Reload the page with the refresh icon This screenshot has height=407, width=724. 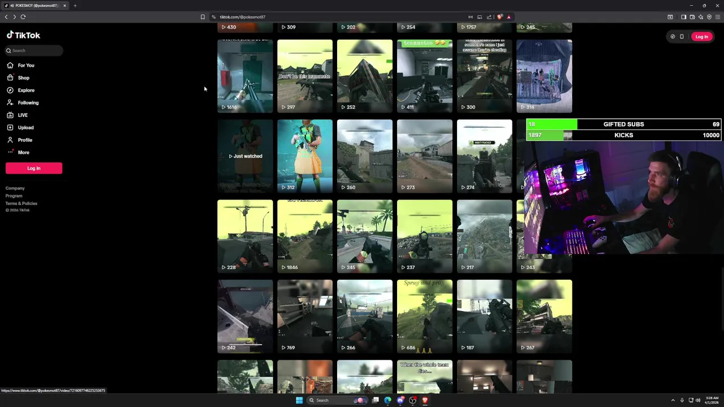[x=23, y=17]
